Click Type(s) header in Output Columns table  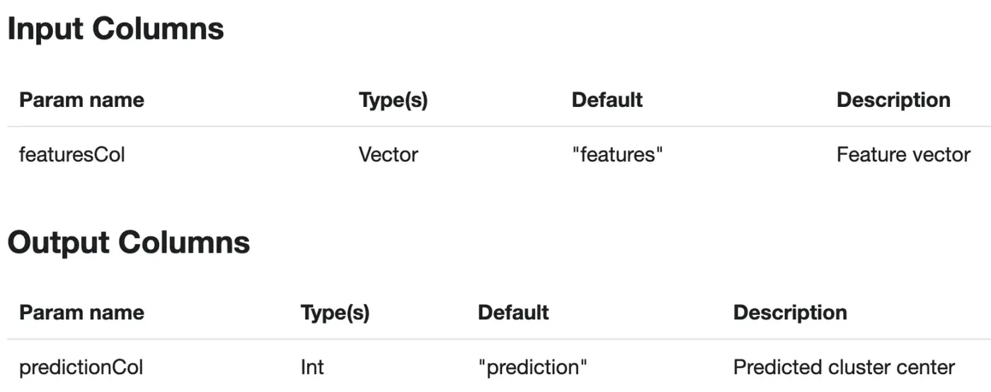click(x=335, y=312)
